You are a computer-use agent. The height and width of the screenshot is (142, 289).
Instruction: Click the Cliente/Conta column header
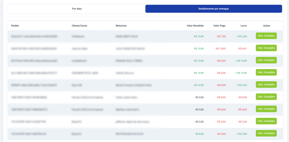point(79,26)
